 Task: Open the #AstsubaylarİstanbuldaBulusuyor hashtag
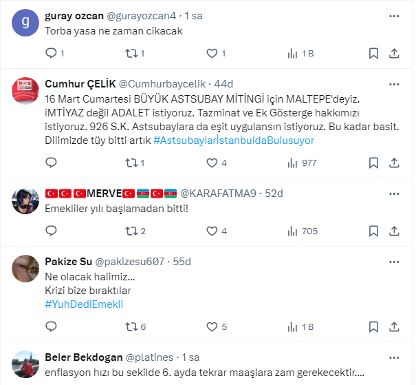tap(234, 140)
